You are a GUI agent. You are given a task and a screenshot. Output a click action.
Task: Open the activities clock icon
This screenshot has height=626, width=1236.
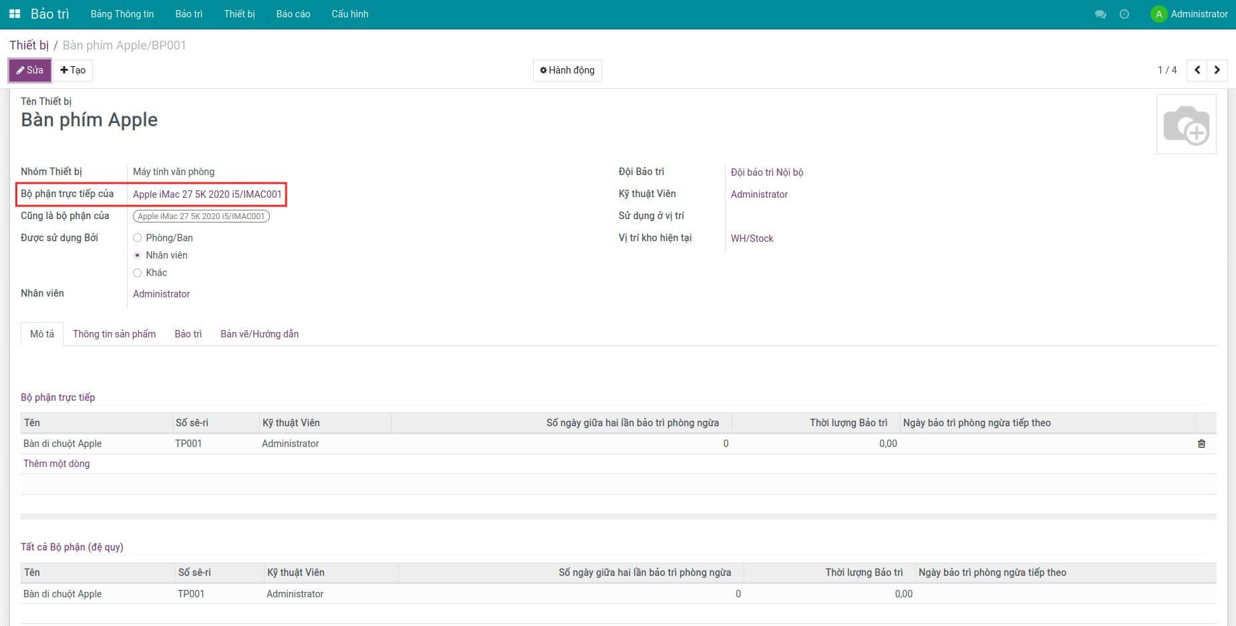1124,14
